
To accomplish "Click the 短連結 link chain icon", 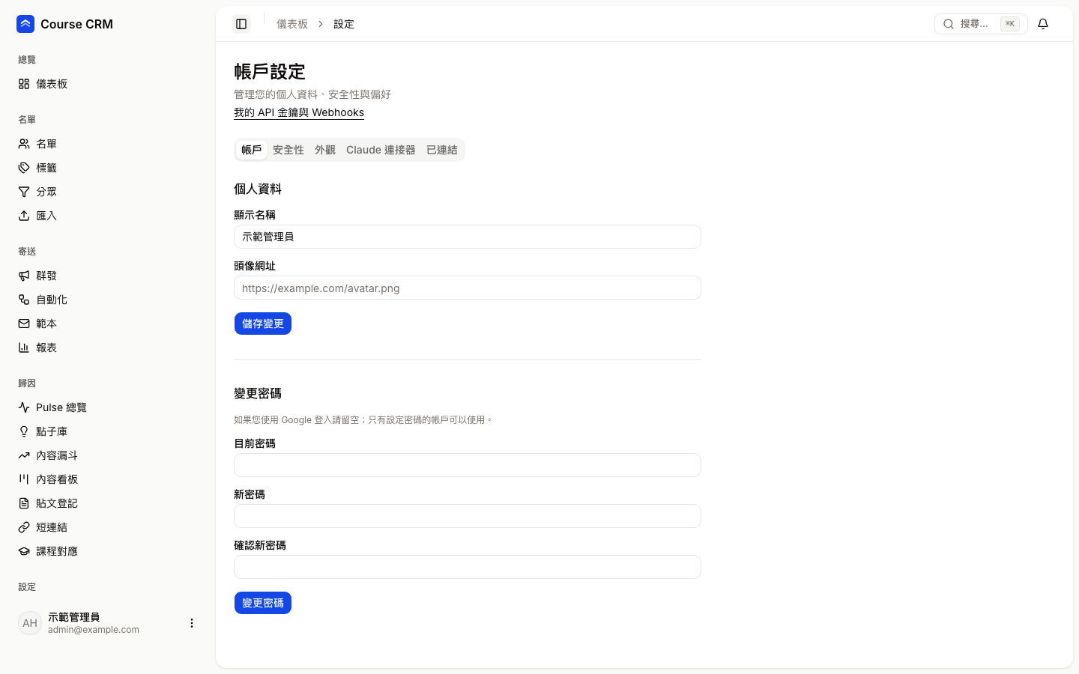I will point(24,527).
